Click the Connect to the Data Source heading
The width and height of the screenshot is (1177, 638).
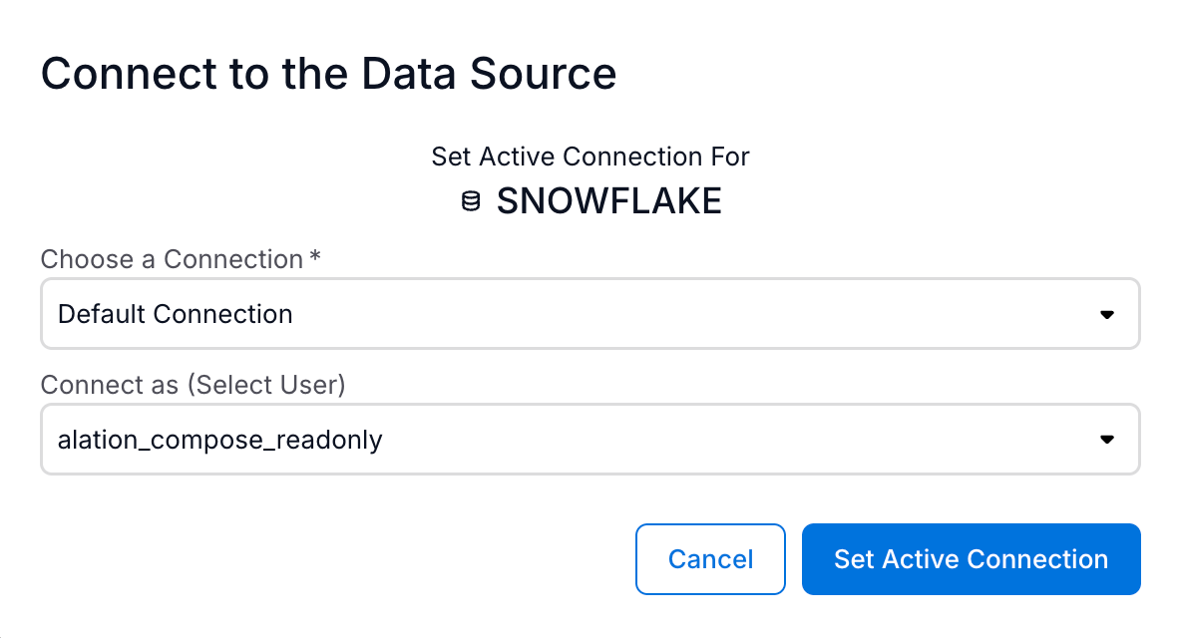[x=328, y=75]
